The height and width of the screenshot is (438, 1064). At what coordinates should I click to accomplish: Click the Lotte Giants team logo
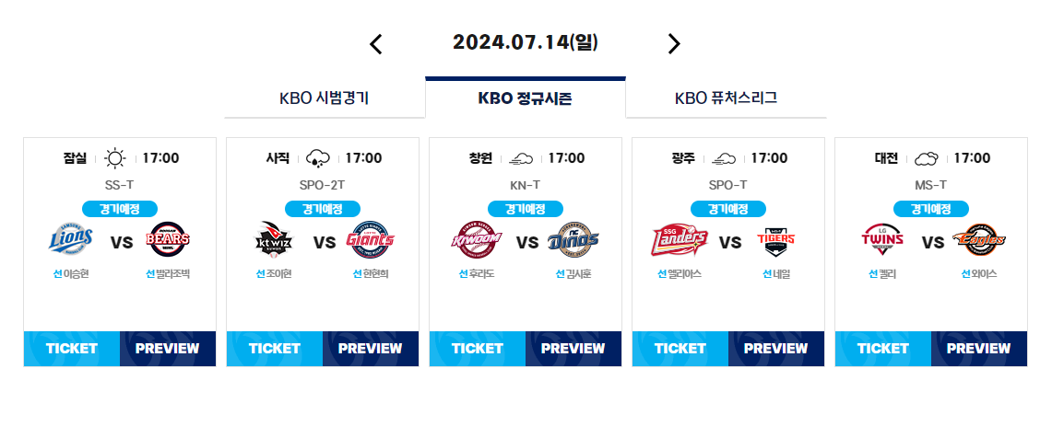371,239
